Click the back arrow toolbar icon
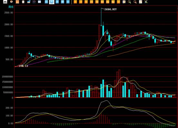The image size is (178, 128). (x=5, y=2)
